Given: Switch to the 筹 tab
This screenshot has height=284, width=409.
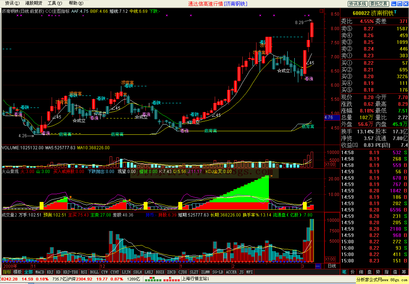Looking at the screenshot, I should tap(404, 272).
